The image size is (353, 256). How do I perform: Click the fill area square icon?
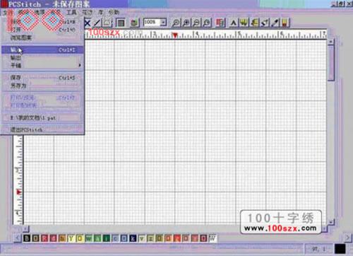pyautogui.click(x=121, y=23)
